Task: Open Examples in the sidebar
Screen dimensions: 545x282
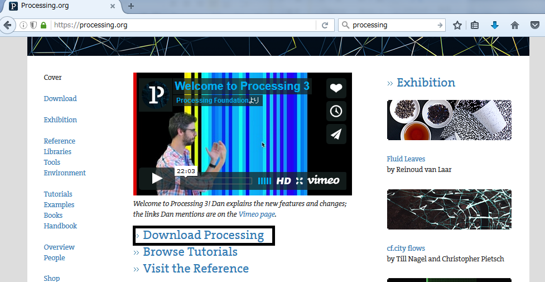Action: pos(59,205)
